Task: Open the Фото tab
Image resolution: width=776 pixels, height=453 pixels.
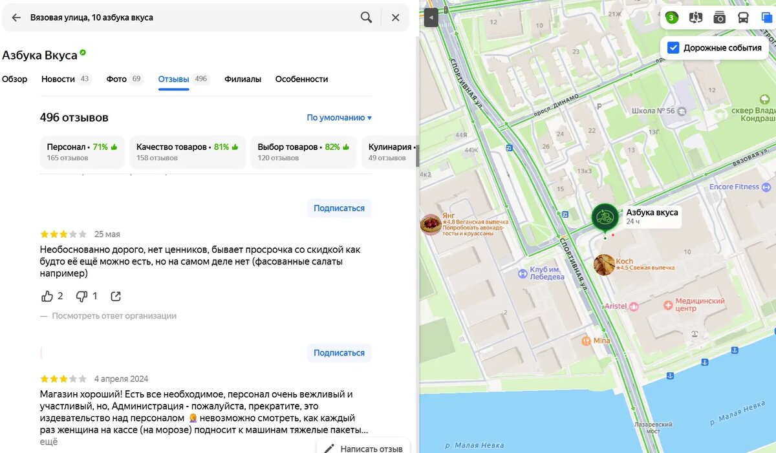Action: (x=124, y=79)
